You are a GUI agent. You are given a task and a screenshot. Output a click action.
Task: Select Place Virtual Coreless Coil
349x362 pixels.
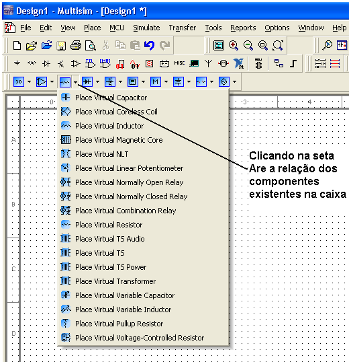144,112
